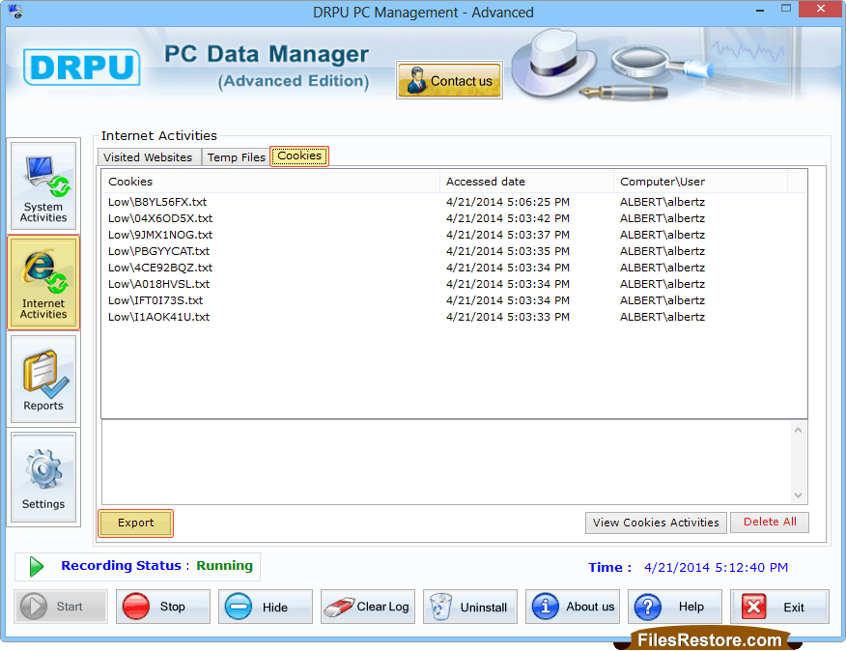The height and width of the screenshot is (651, 846).
Task: Stop recording with the Stop button
Action: [163, 607]
